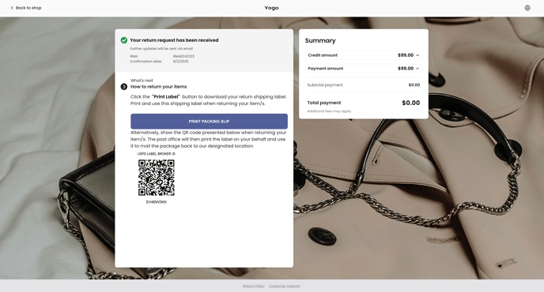Image resolution: width=544 pixels, height=292 pixels.
Task: Click the green checkmark confirmation icon
Action: (x=124, y=40)
